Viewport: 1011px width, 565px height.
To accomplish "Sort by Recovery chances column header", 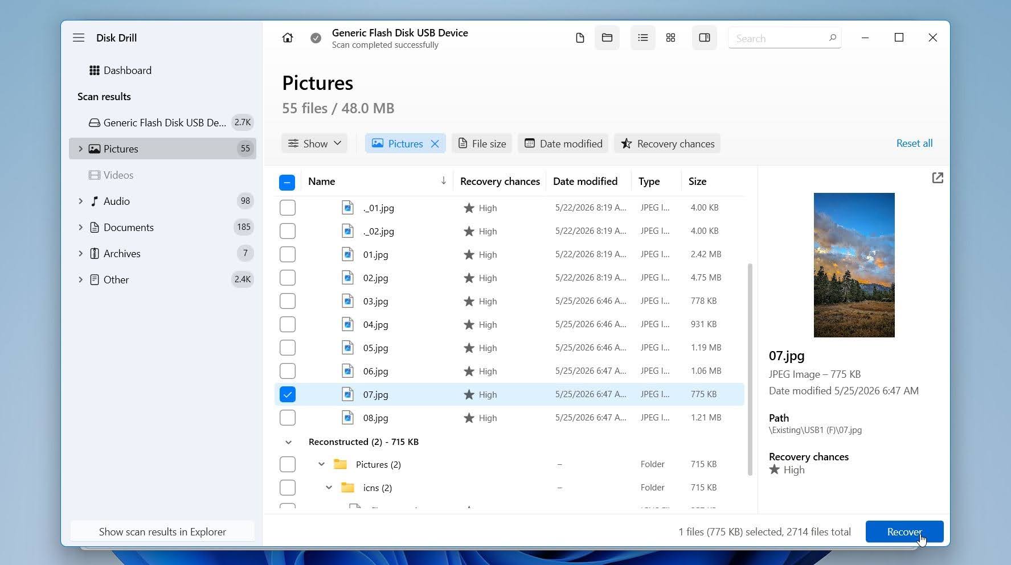I will (500, 181).
